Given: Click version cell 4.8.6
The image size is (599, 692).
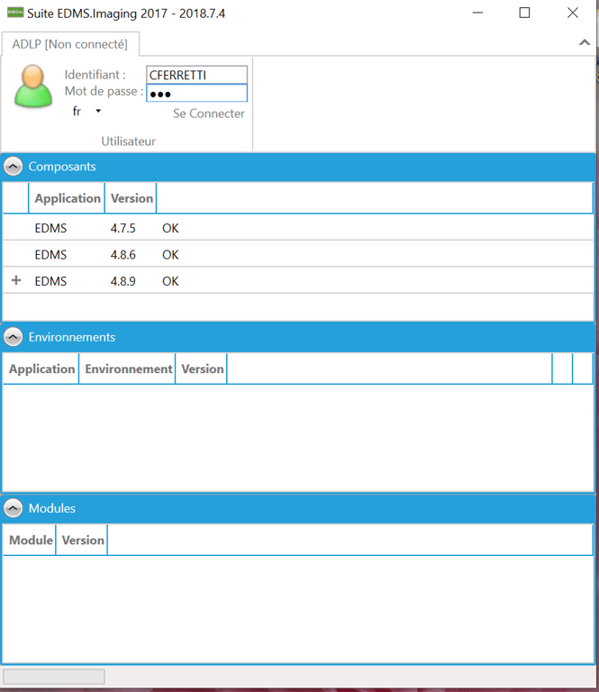Looking at the screenshot, I should coord(123,255).
